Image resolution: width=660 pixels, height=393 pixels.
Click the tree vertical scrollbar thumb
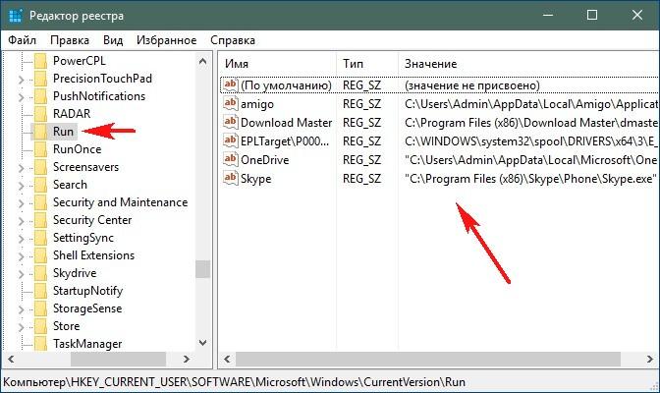(202, 269)
